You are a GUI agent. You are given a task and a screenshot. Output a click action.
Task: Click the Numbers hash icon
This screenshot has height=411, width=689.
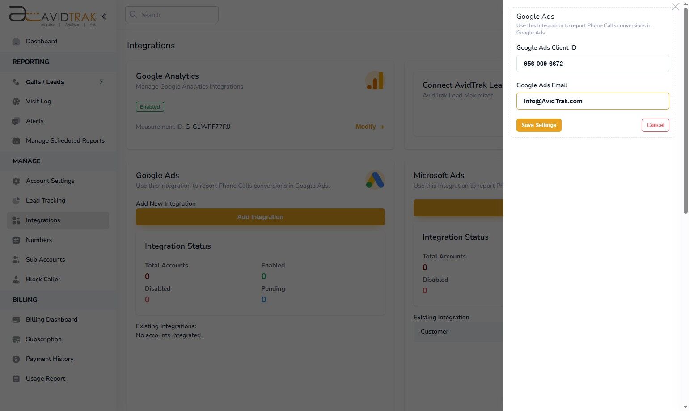(16, 240)
